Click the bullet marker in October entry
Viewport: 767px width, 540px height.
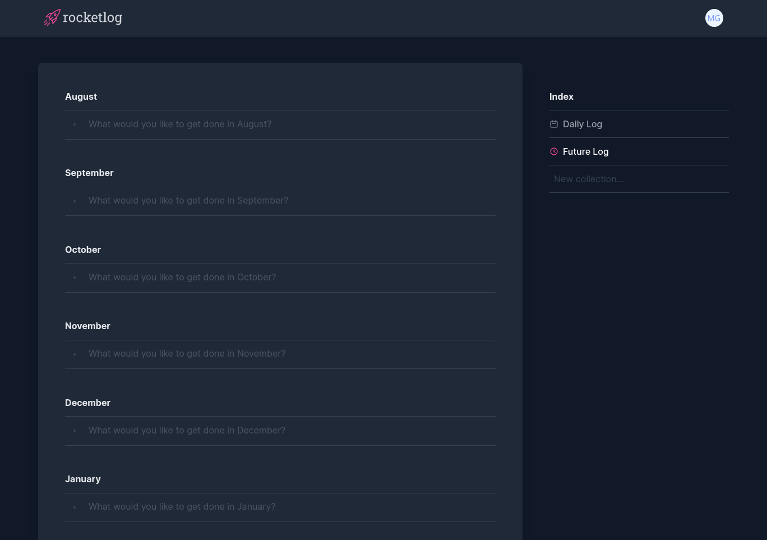[75, 278]
